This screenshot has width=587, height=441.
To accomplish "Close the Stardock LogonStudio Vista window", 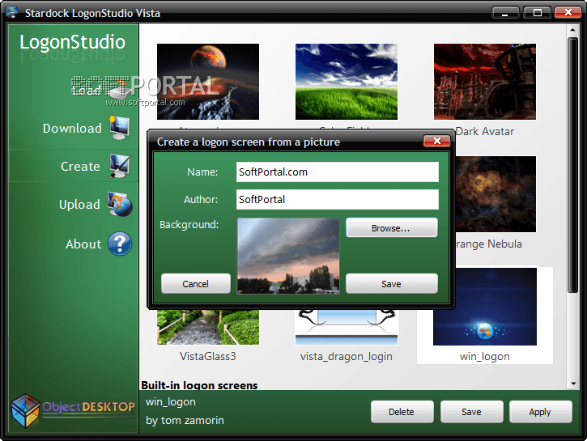I will pos(568,12).
